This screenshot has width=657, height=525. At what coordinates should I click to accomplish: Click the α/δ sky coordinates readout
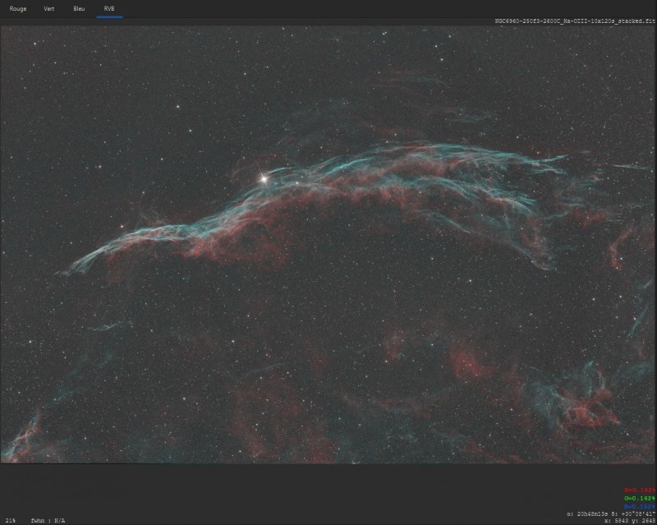611,513
